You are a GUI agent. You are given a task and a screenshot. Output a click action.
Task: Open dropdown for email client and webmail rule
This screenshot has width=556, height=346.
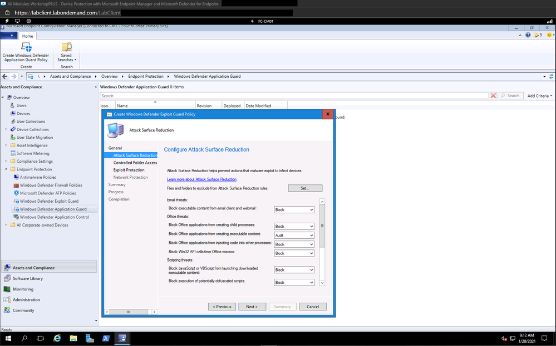[294, 210]
